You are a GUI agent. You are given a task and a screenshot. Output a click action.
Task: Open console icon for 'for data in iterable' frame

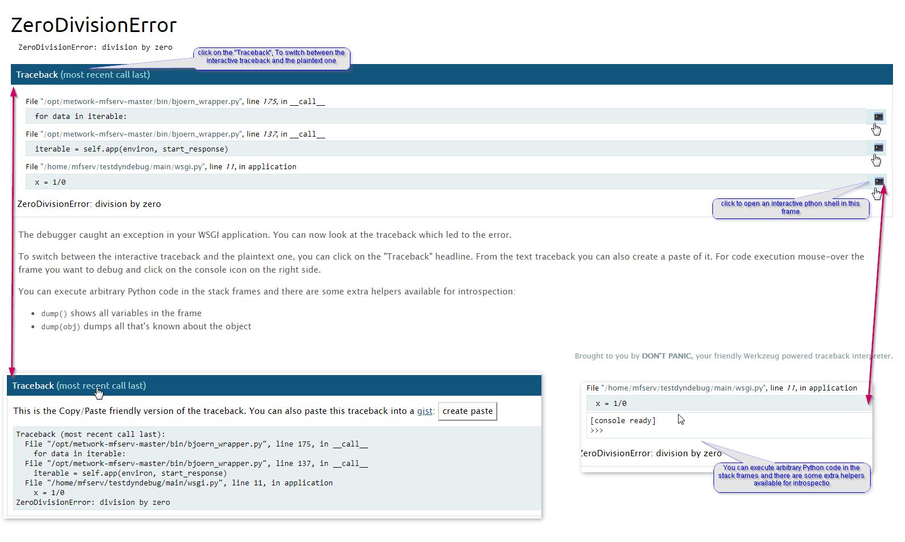pyautogui.click(x=879, y=117)
